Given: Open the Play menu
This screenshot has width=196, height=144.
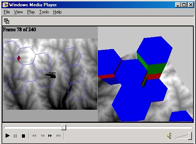Looking at the screenshot, I should (31, 12).
